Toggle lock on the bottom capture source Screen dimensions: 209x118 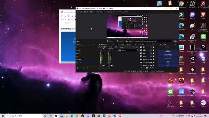pyautogui.click(x=153, y=66)
